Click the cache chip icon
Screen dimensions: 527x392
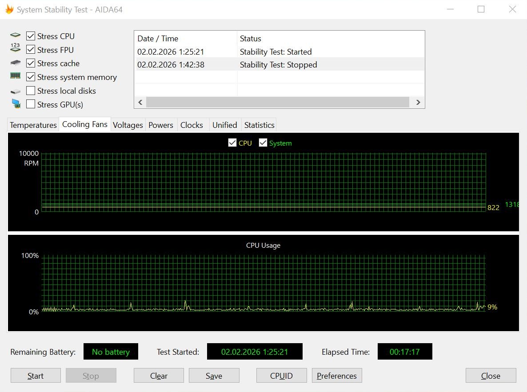[15, 63]
